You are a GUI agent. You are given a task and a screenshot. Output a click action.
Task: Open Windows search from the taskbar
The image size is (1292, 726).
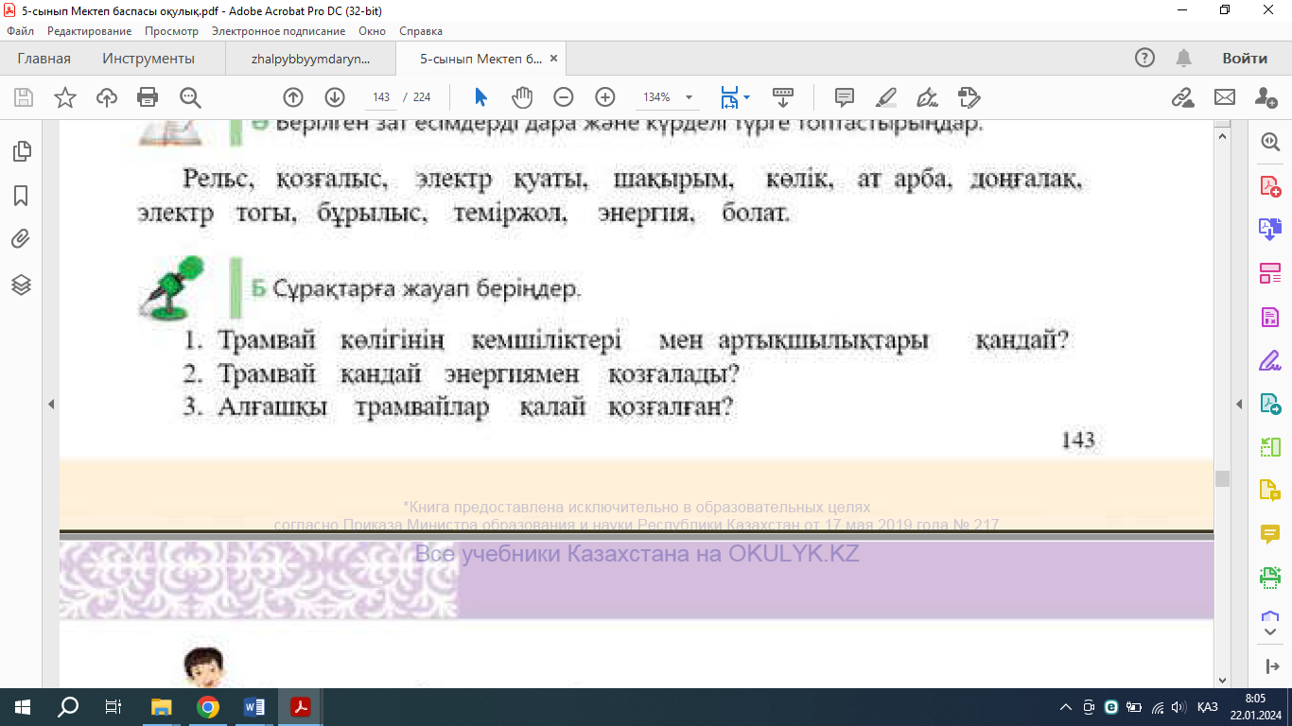click(68, 707)
